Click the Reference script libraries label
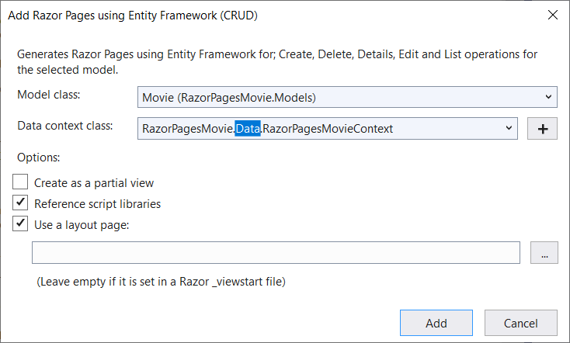The height and width of the screenshot is (343, 570). pos(97,204)
